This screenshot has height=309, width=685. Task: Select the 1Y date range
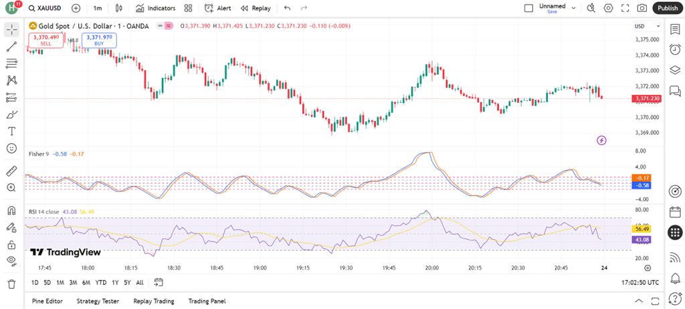[x=115, y=283]
